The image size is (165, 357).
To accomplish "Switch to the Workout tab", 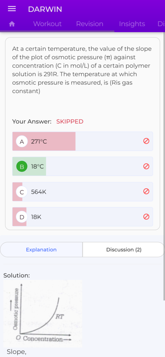I will coord(47,24).
